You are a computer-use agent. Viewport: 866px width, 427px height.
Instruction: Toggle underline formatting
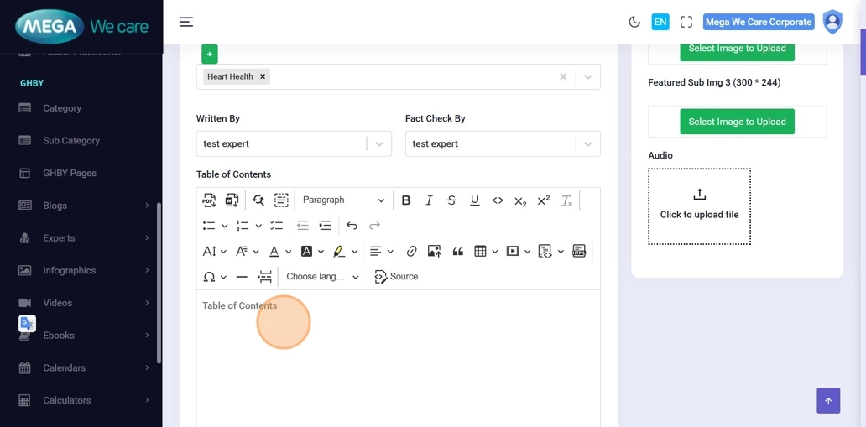[x=475, y=200]
